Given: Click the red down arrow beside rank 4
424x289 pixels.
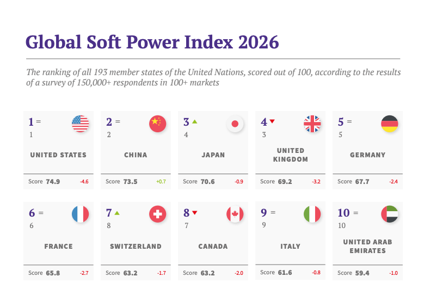Looking at the screenshot, I should point(272,121).
